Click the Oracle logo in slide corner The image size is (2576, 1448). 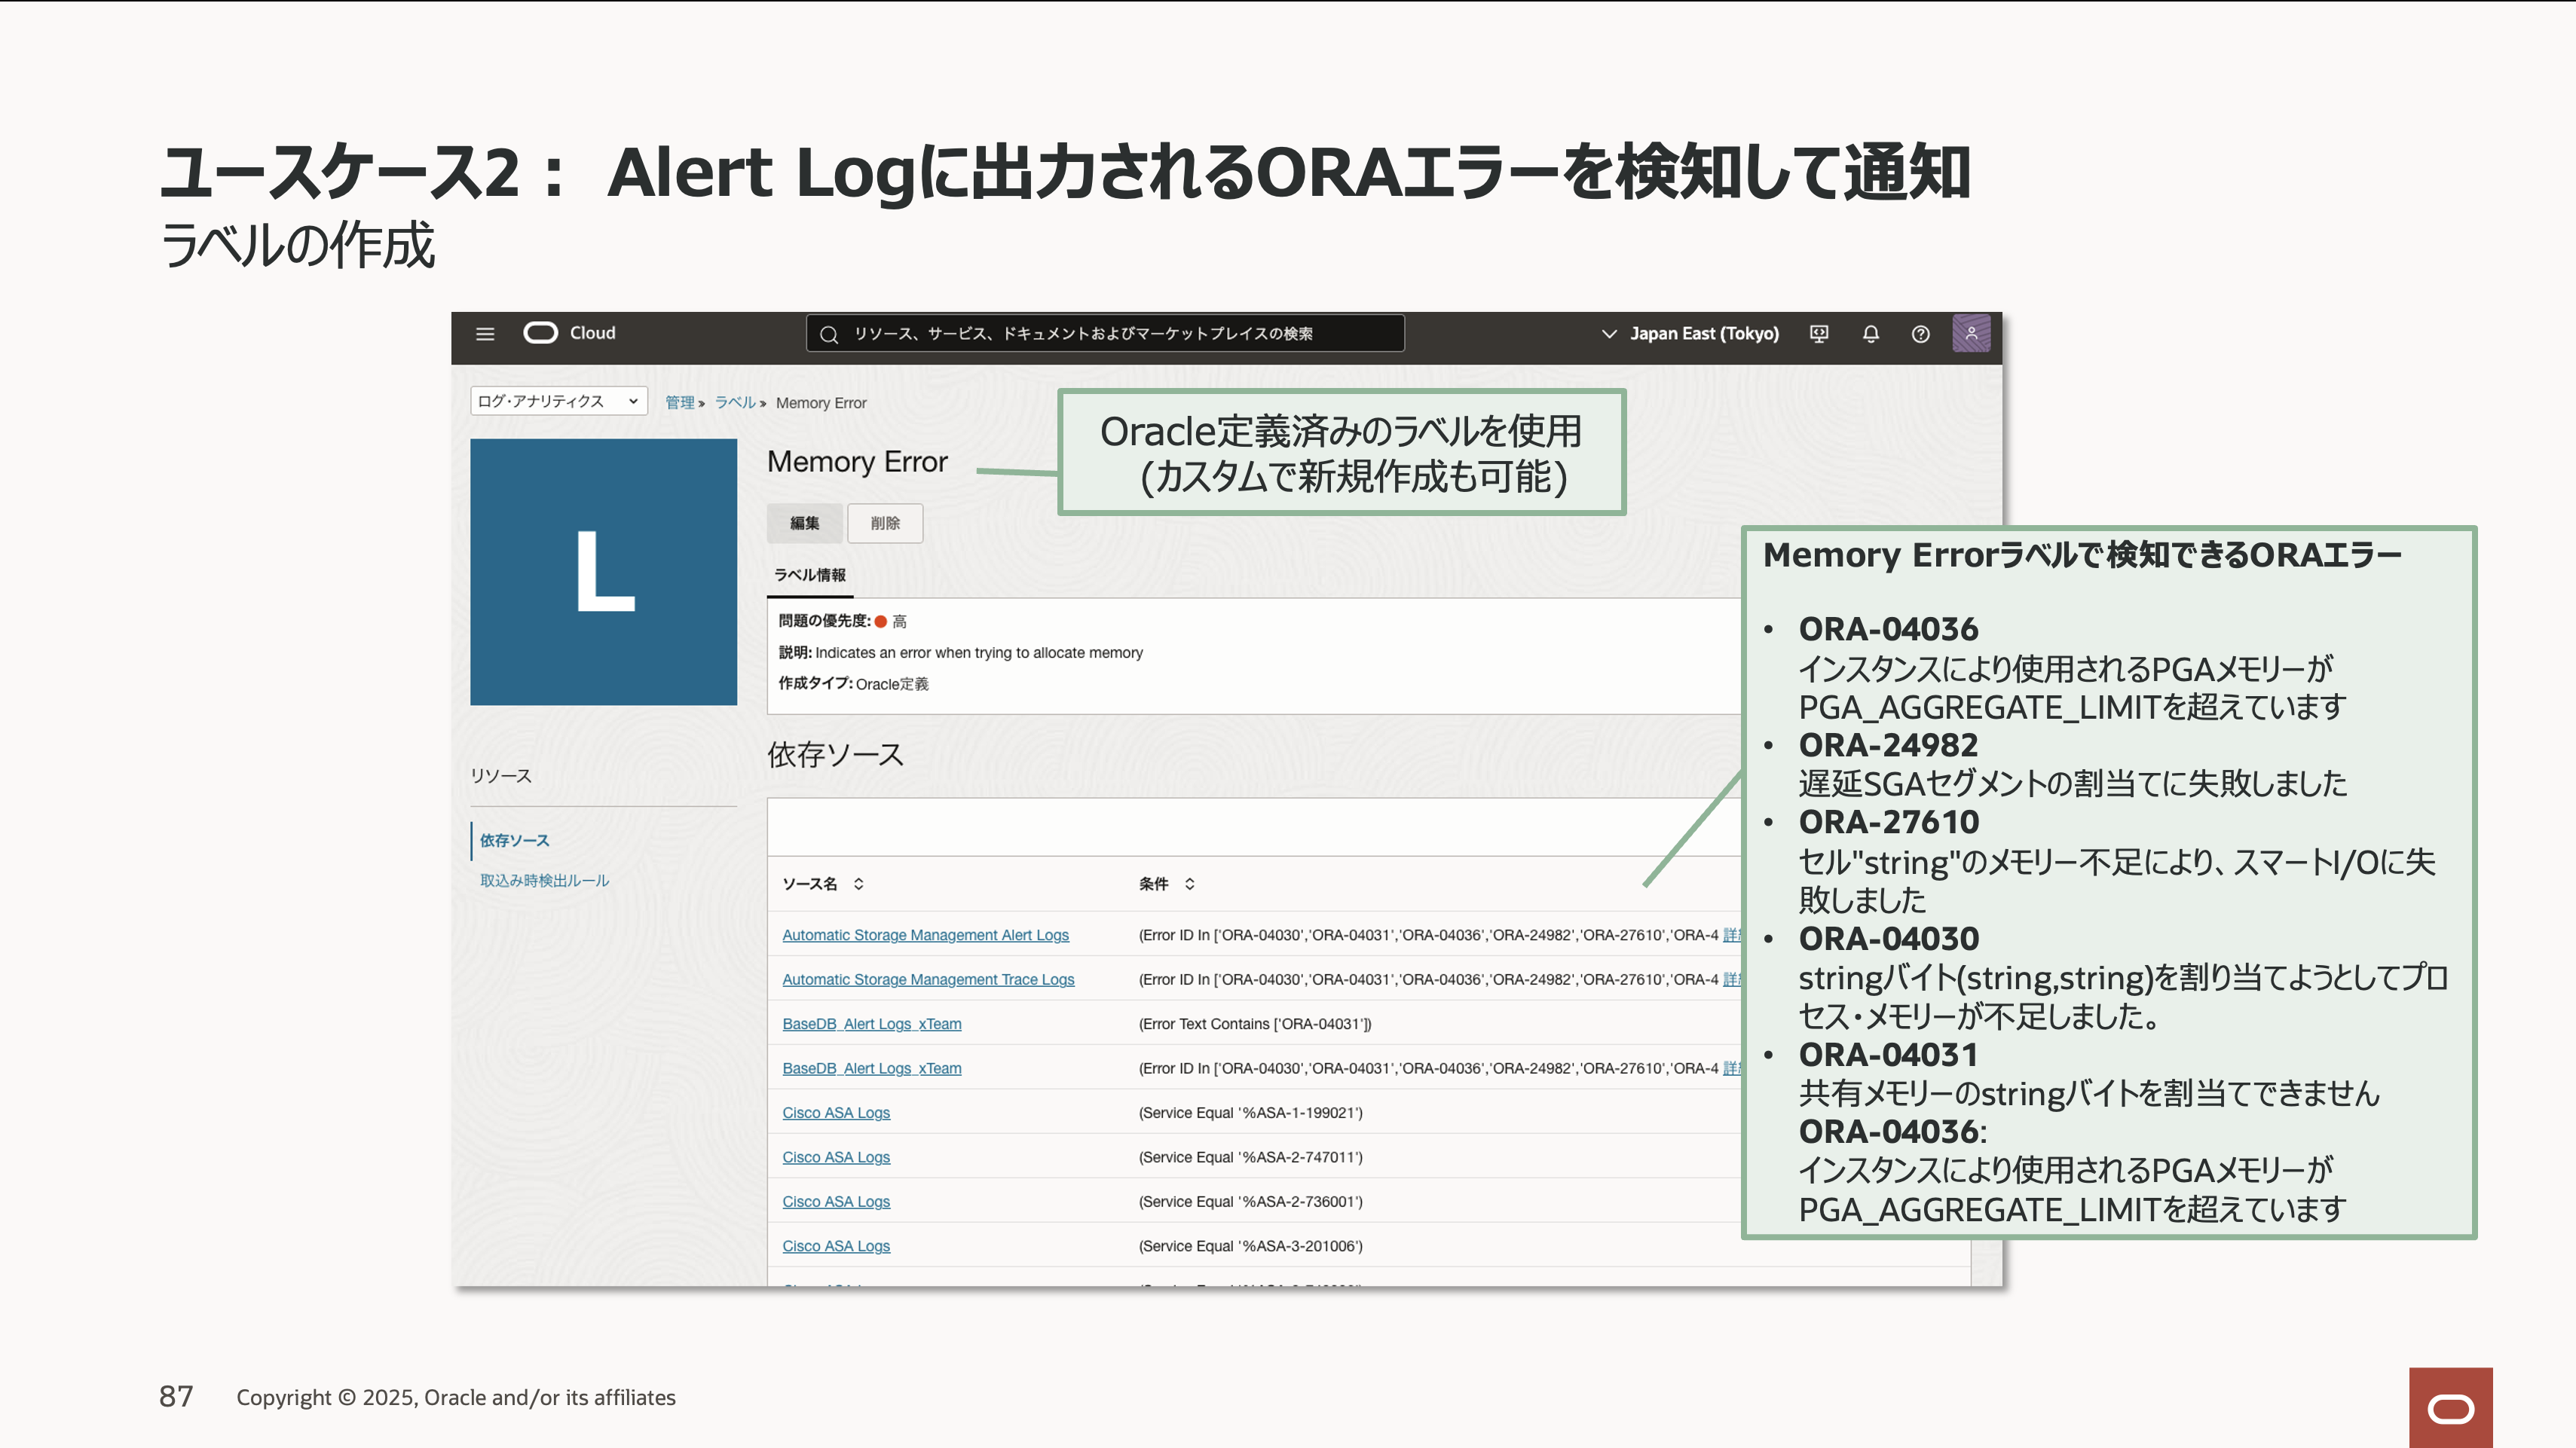[2450, 1408]
